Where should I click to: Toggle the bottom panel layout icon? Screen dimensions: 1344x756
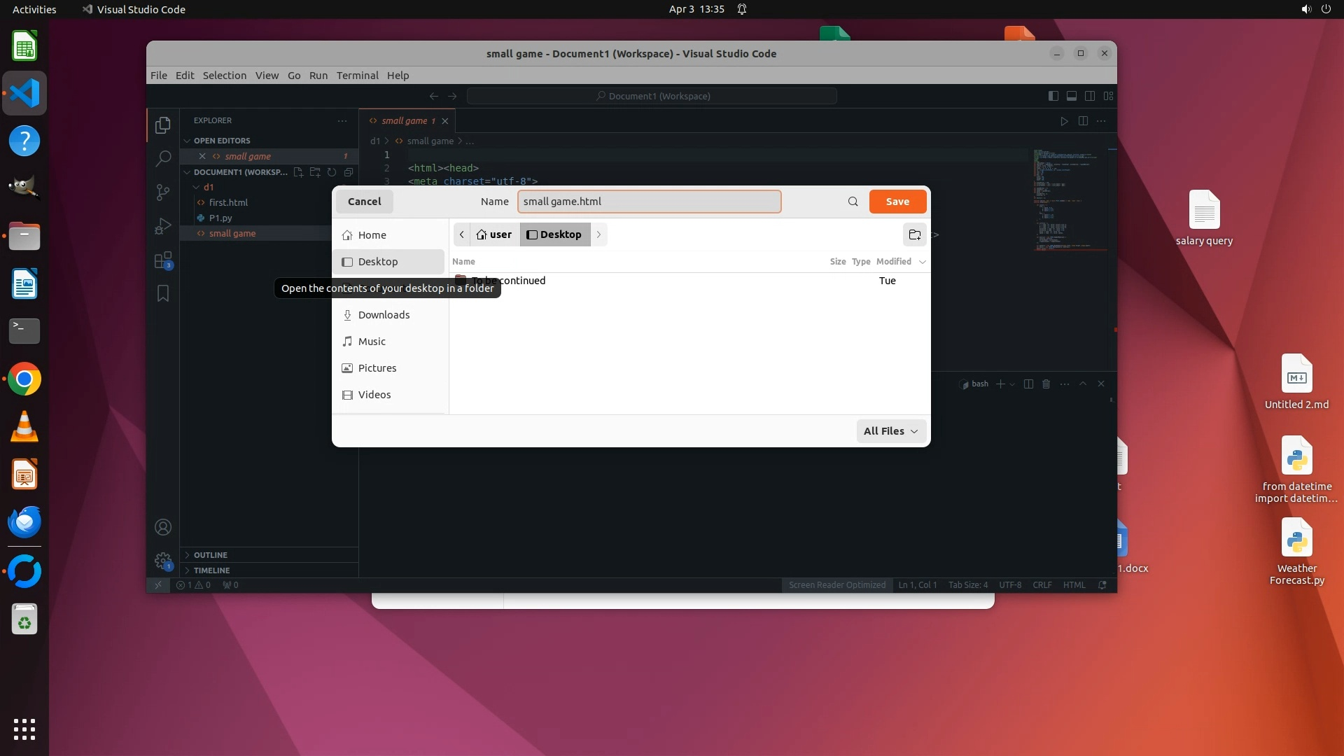[x=1071, y=96]
